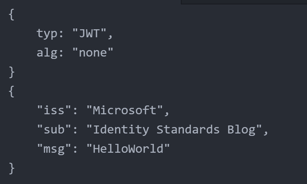Click the header's closing curly brace

pyautogui.click(x=12, y=73)
